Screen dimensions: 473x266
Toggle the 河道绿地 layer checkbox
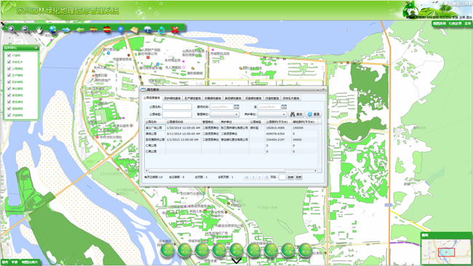[9, 115]
